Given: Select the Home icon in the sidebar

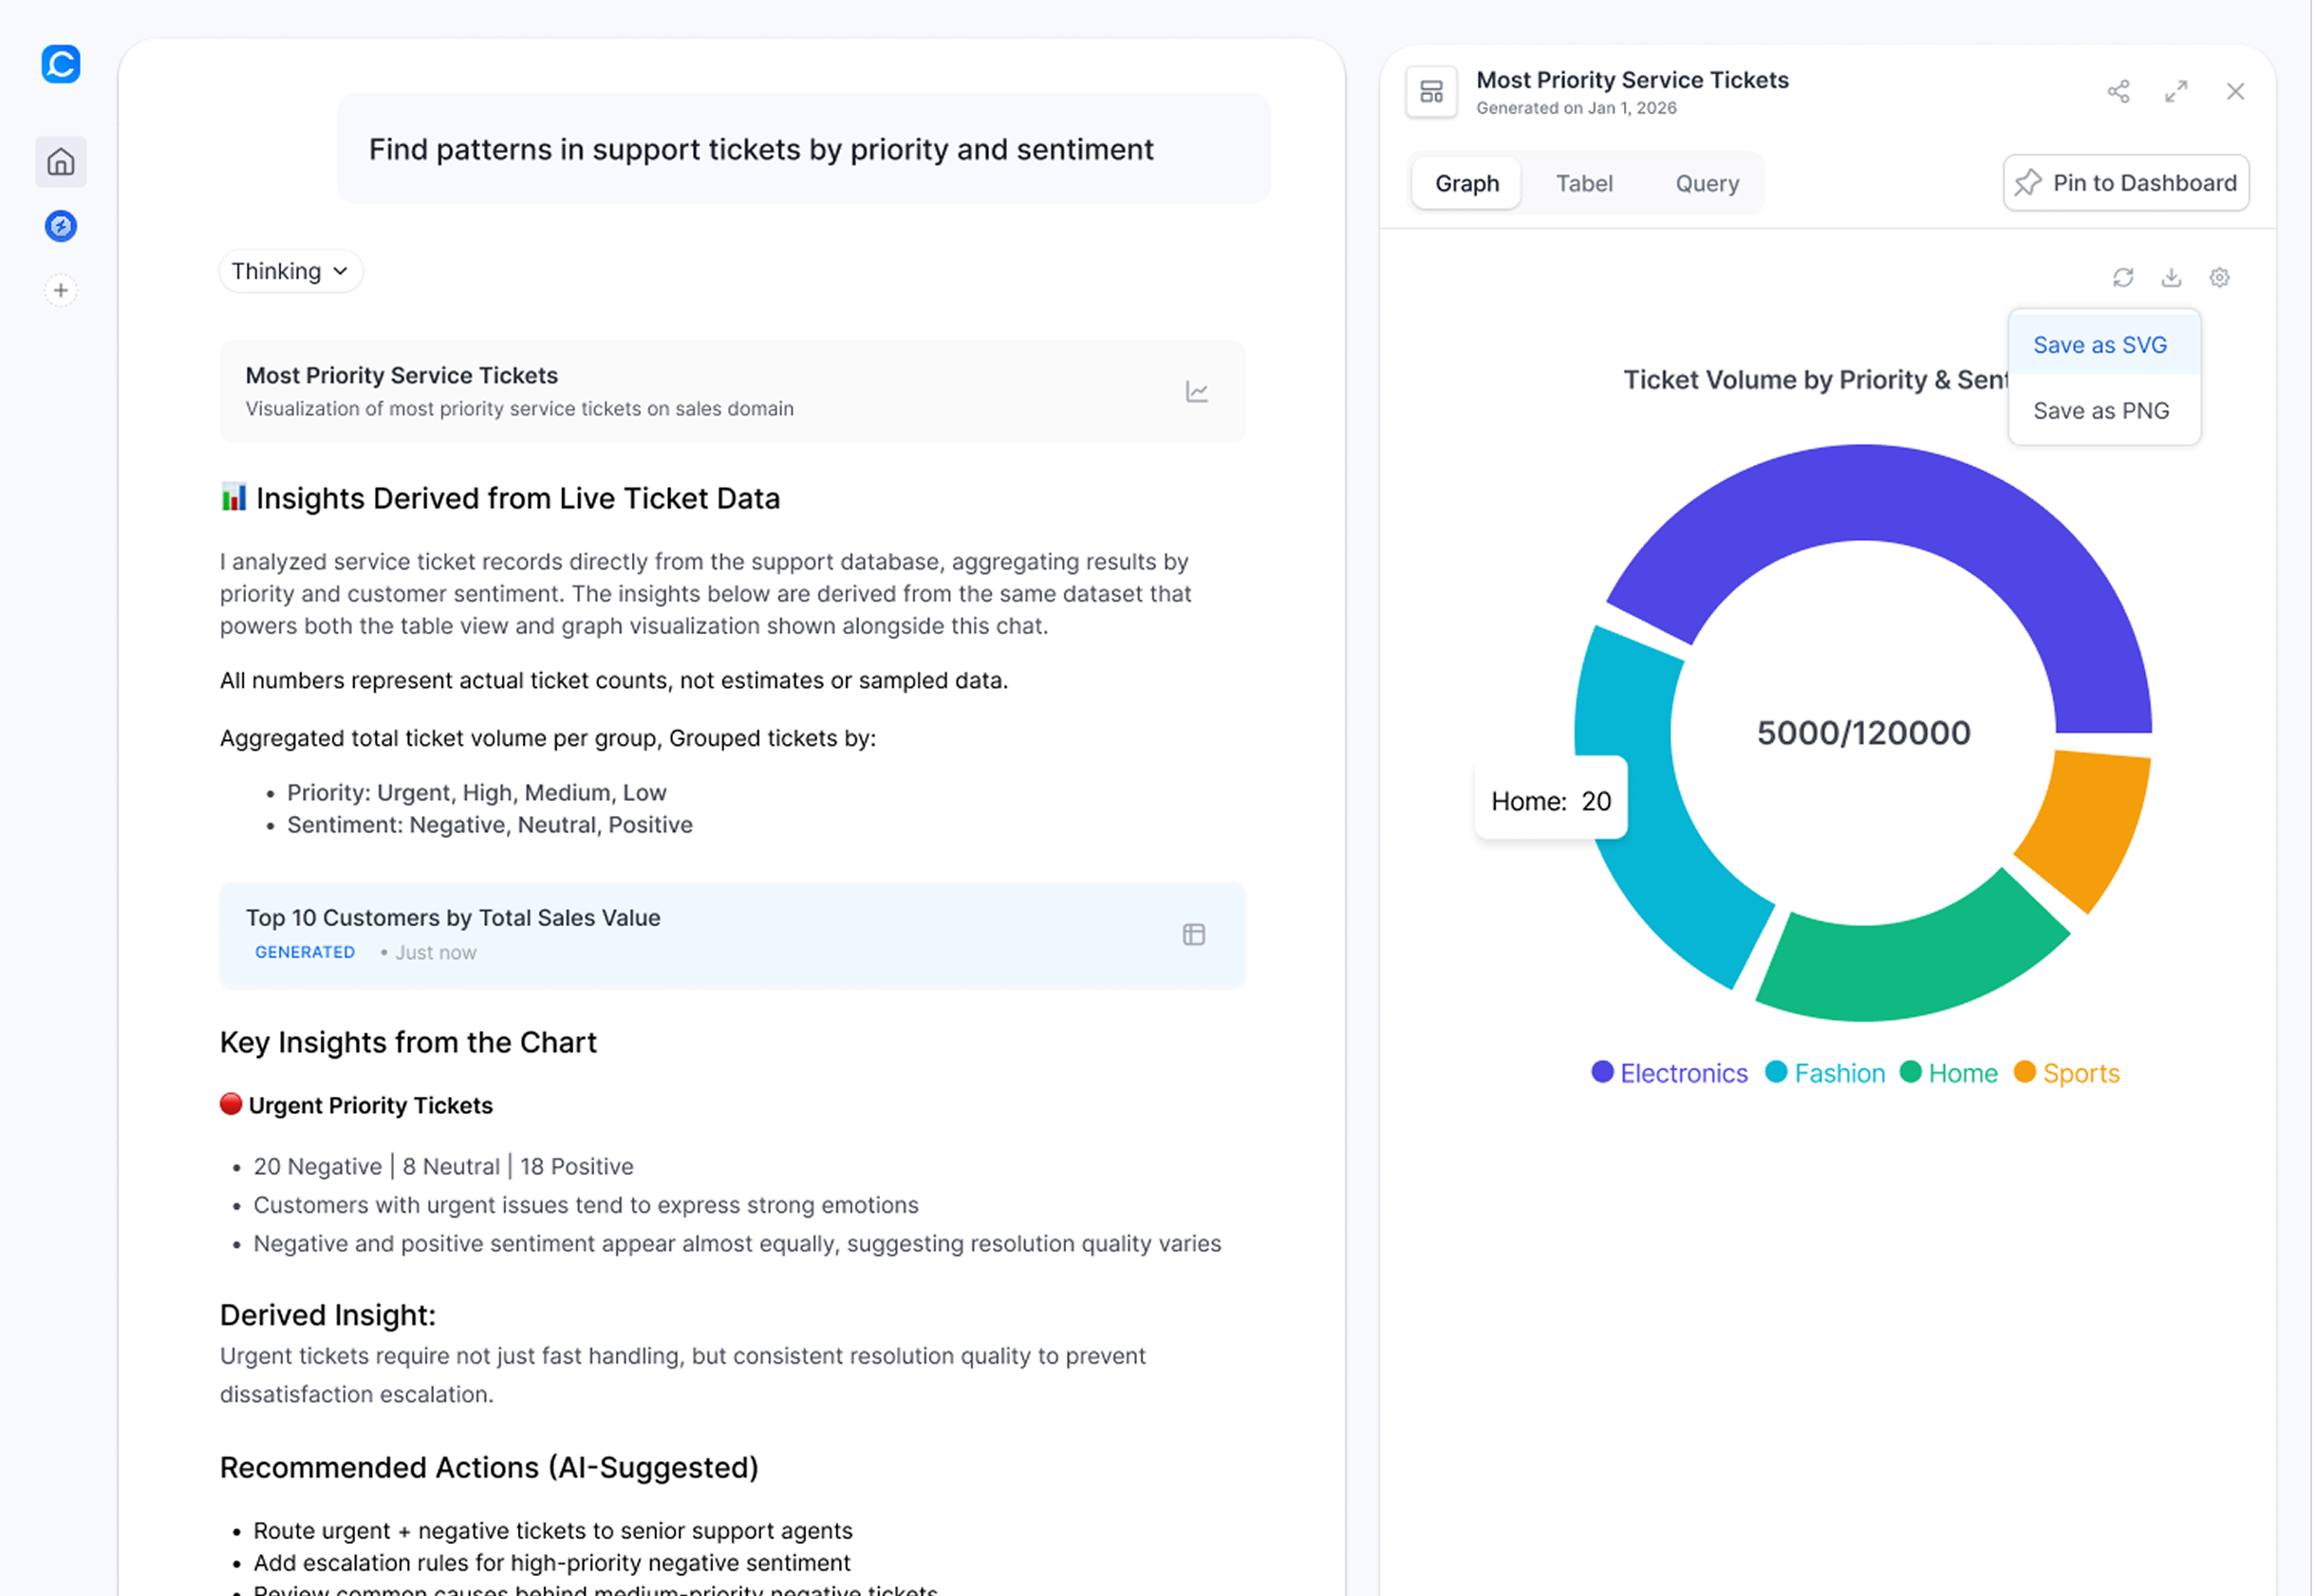Looking at the screenshot, I should (60, 161).
